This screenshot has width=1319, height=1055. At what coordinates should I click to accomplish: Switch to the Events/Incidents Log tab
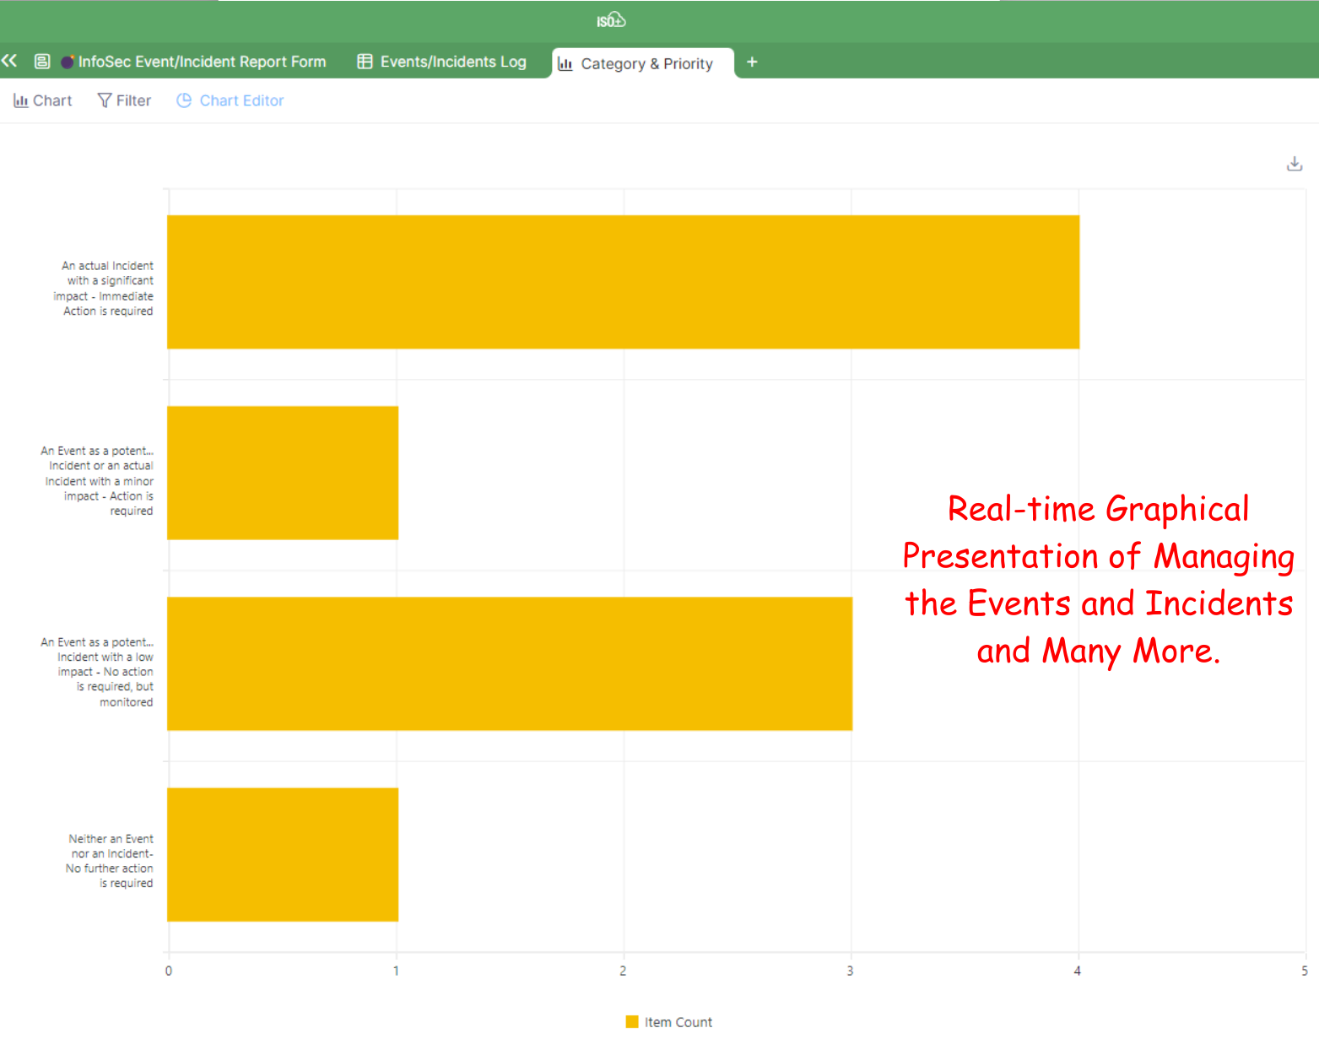(x=452, y=62)
